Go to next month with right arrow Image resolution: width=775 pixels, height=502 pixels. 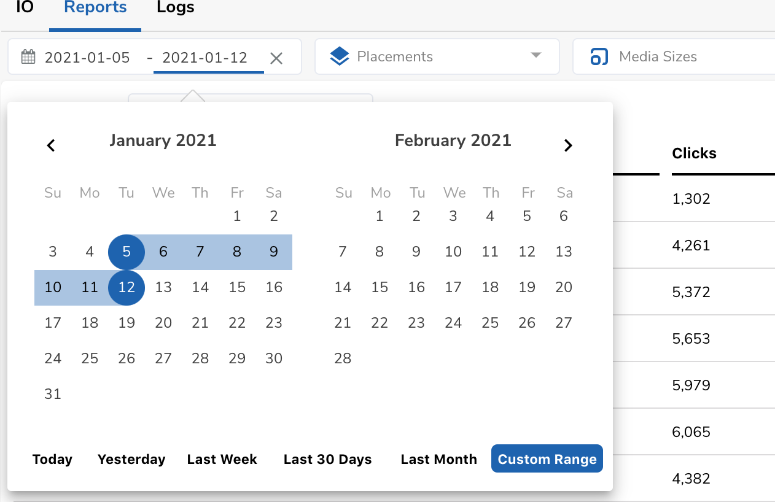[568, 145]
